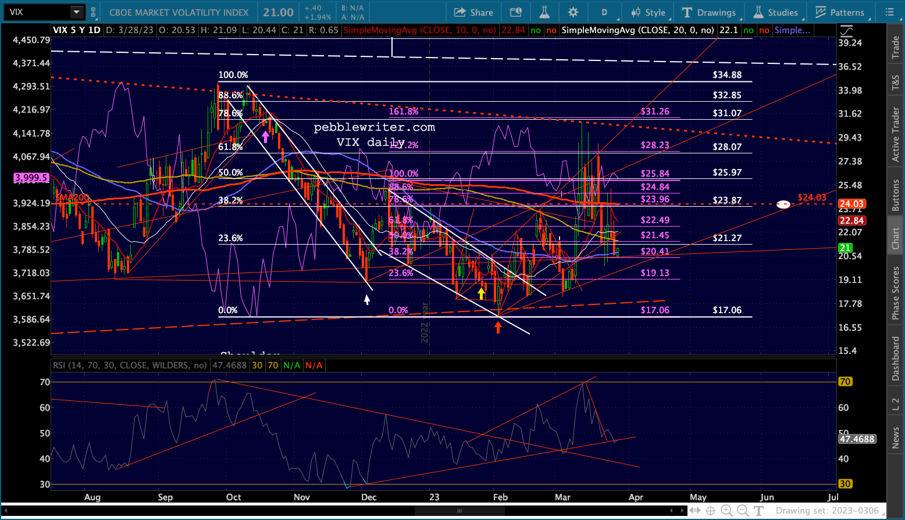The image size is (905, 520).
Task: Expand the VIX symbol dropdown arrow
Action: pos(77,12)
